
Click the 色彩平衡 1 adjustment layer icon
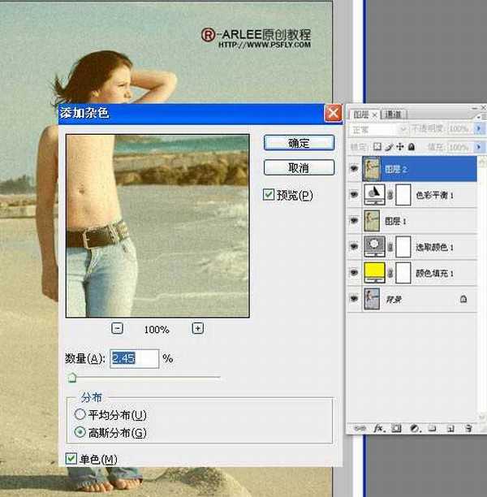(x=375, y=195)
